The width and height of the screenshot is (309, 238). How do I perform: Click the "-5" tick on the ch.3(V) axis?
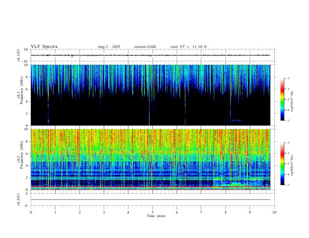point(26,206)
